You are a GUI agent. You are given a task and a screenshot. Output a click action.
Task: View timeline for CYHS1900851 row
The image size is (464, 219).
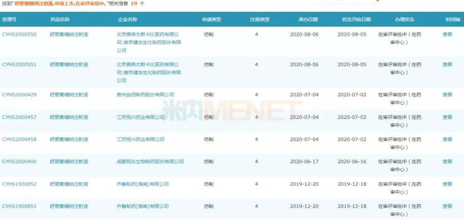coord(447,206)
